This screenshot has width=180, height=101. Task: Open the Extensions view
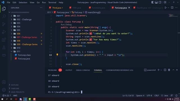[x=4, y=40]
